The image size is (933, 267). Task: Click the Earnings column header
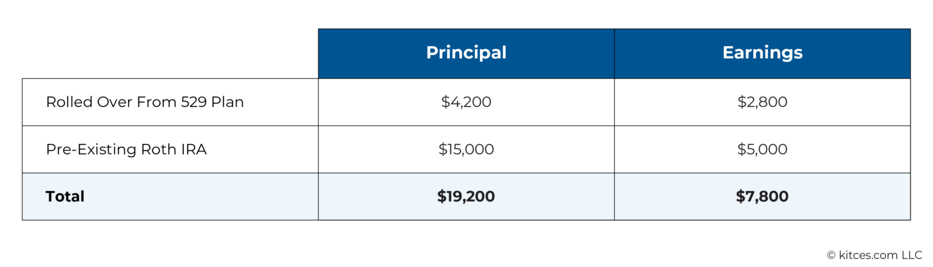762,53
